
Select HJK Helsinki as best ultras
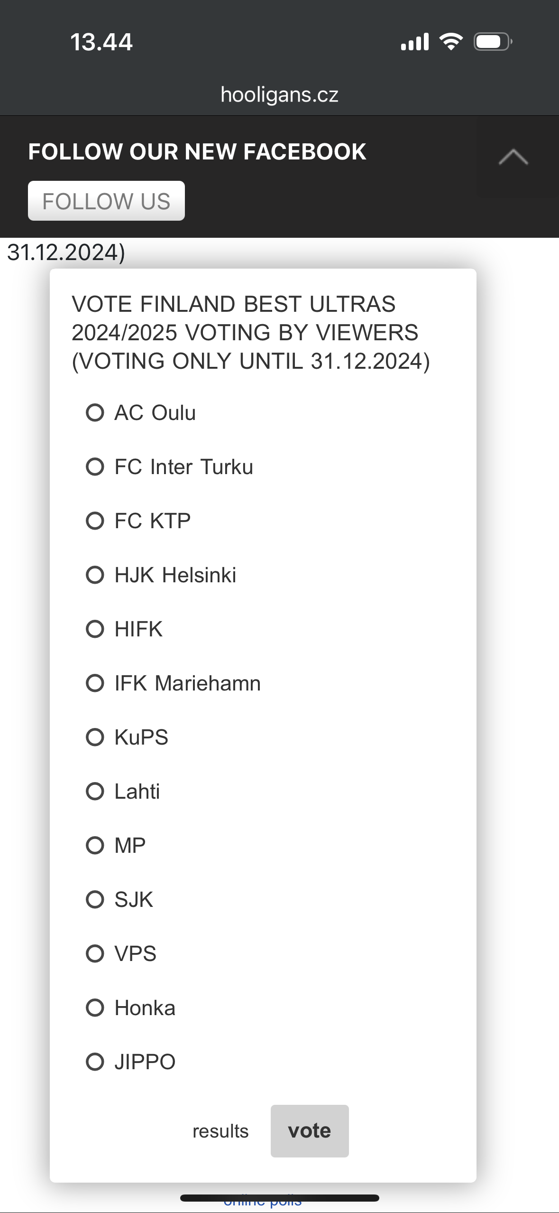[95, 575]
